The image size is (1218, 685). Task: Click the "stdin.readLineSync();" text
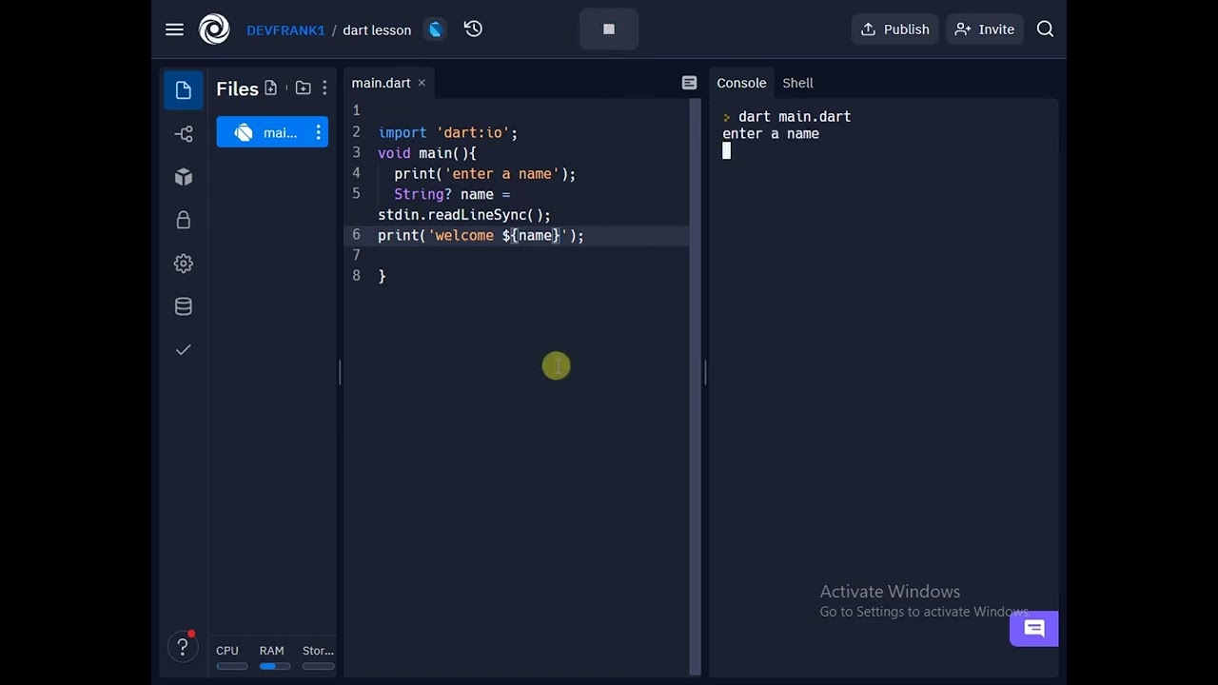(464, 215)
